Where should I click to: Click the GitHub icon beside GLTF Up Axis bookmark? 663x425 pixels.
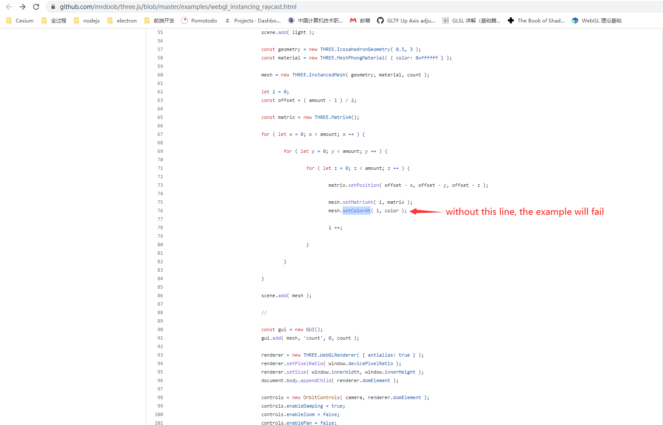pyautogui.click(x=380, y=20)
